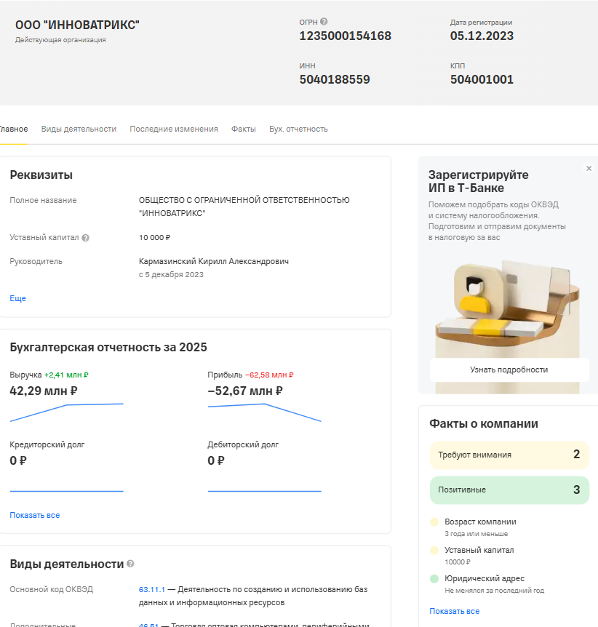Click the director name Кармазинский Кирилл Александрович

213,261
